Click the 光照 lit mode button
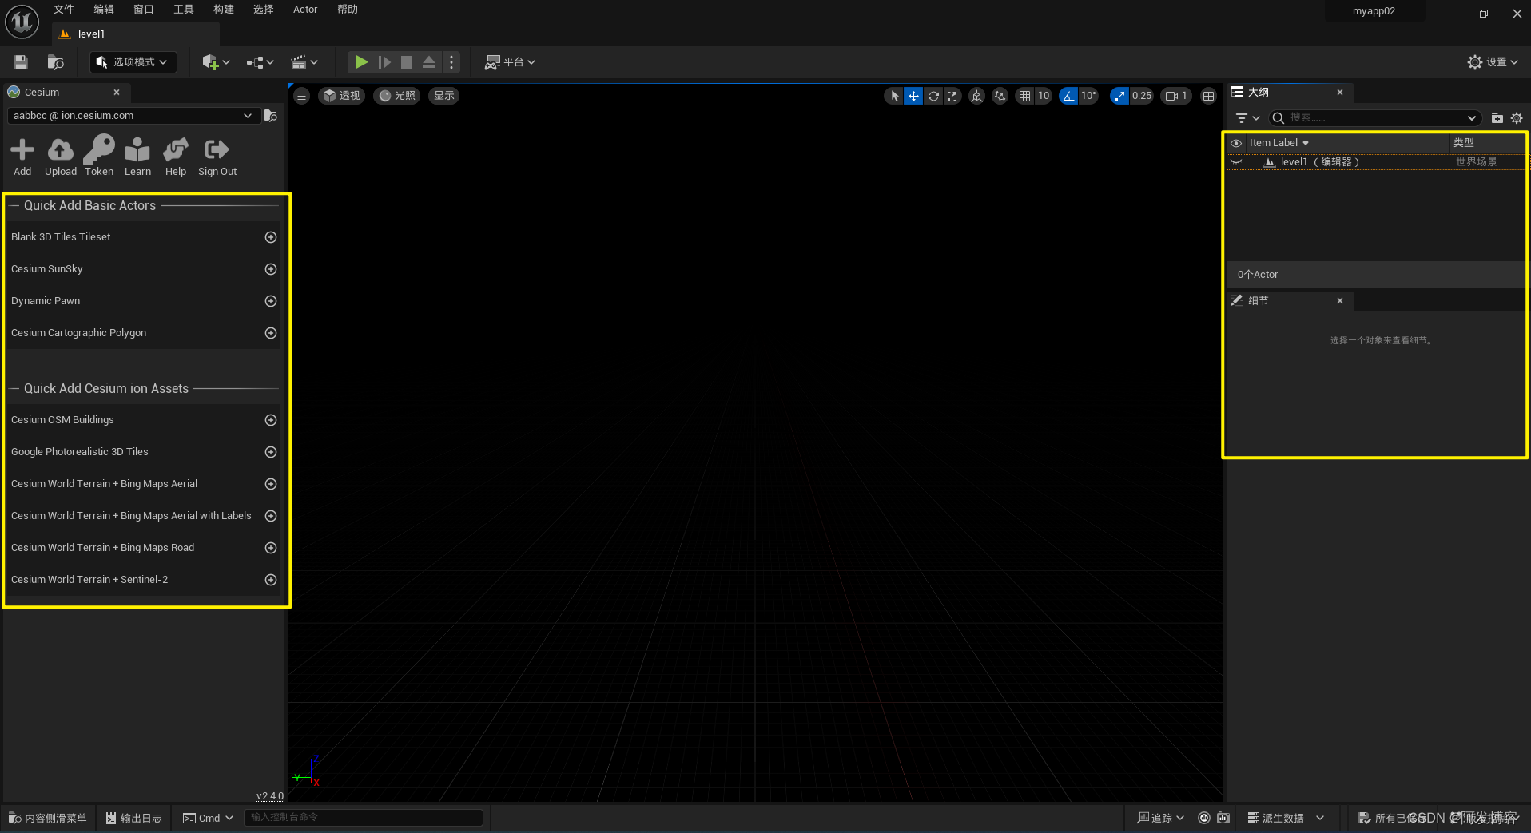 (397, 96)
